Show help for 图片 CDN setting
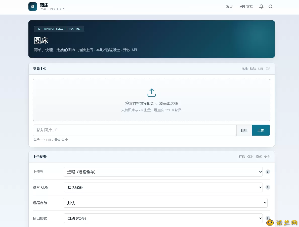Image resolution: width=299 pixels, height=227 pixels. 268,187
